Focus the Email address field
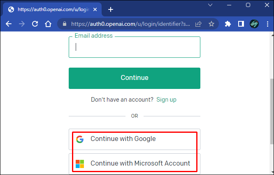The image size is (274, 175). tap(134, 47)
